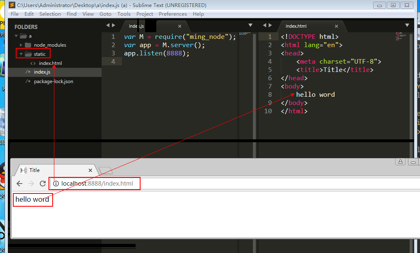Image resolution: width=420 pixels, height=253 pixels.
Task: Click the browser profile user icon
Action: (401, 162)
